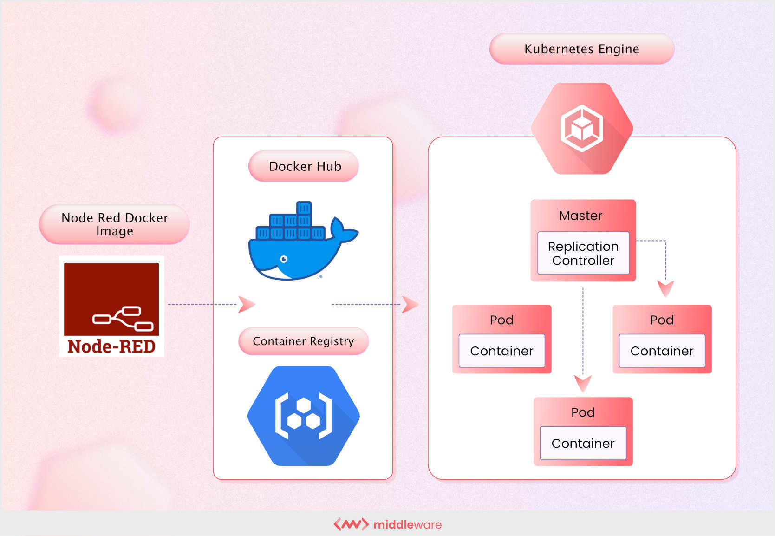The width and height of the screenshot is (775, 536).
Task: Toggle the Container box inside the left Pod
Action: coord(501,351)
